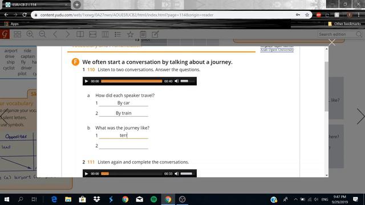Screen dimensions: 365x205
Task: Open Task View on the taskbar
Action: 34,199
